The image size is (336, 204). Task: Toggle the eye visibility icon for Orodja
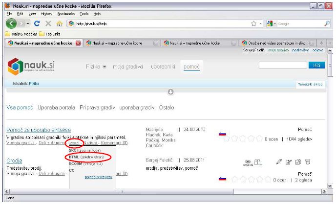pyautogui.click(x=248, y=160)
